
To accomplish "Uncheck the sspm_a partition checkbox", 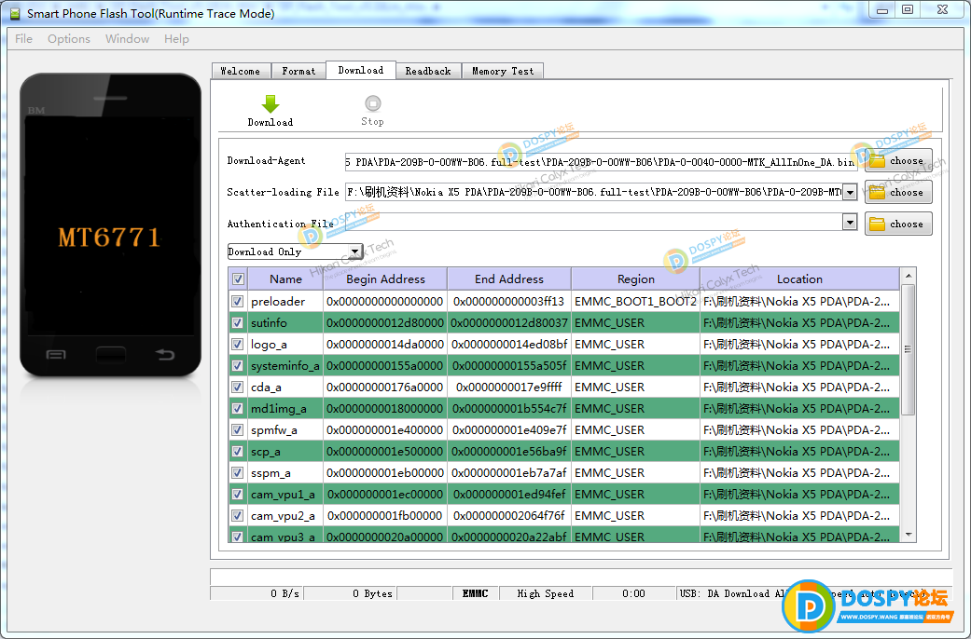I will (237, 472).
